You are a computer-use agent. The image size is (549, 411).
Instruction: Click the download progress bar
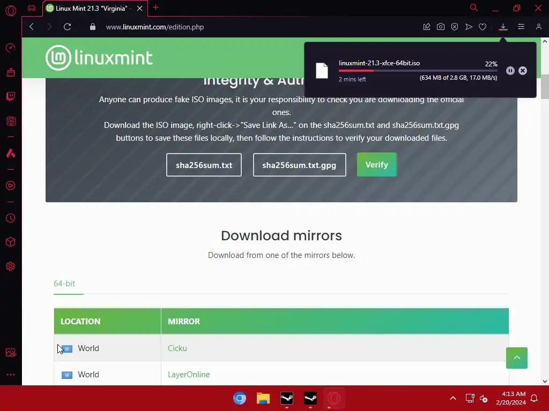click(418, 71)
